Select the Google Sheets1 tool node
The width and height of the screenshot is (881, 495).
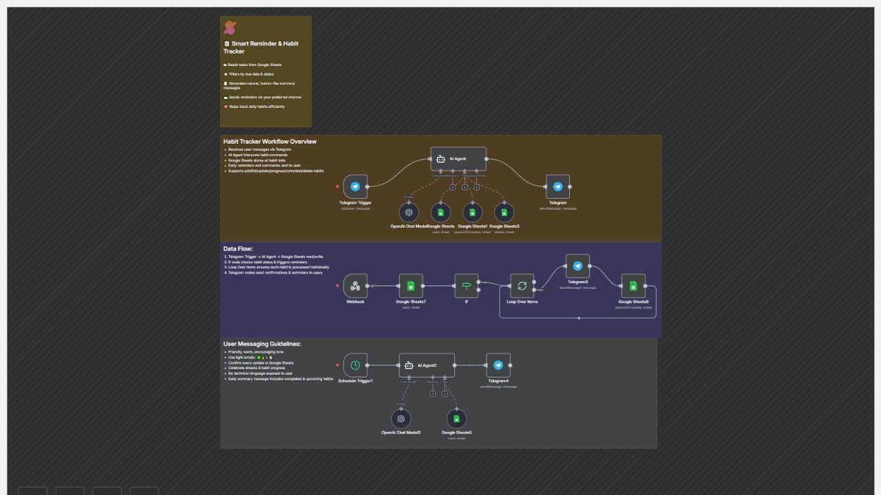click(472, 212)
